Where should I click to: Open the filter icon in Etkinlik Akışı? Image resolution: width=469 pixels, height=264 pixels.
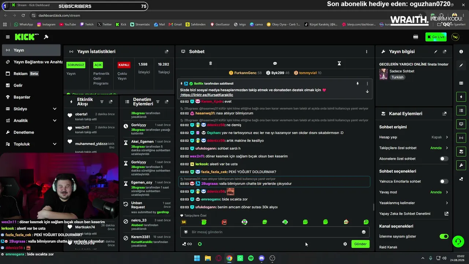102,102
